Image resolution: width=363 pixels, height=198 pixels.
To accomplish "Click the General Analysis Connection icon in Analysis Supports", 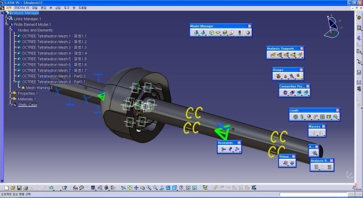I will 273,55.
